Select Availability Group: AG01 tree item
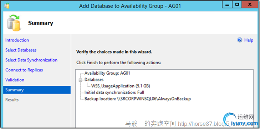 [107, 73]
